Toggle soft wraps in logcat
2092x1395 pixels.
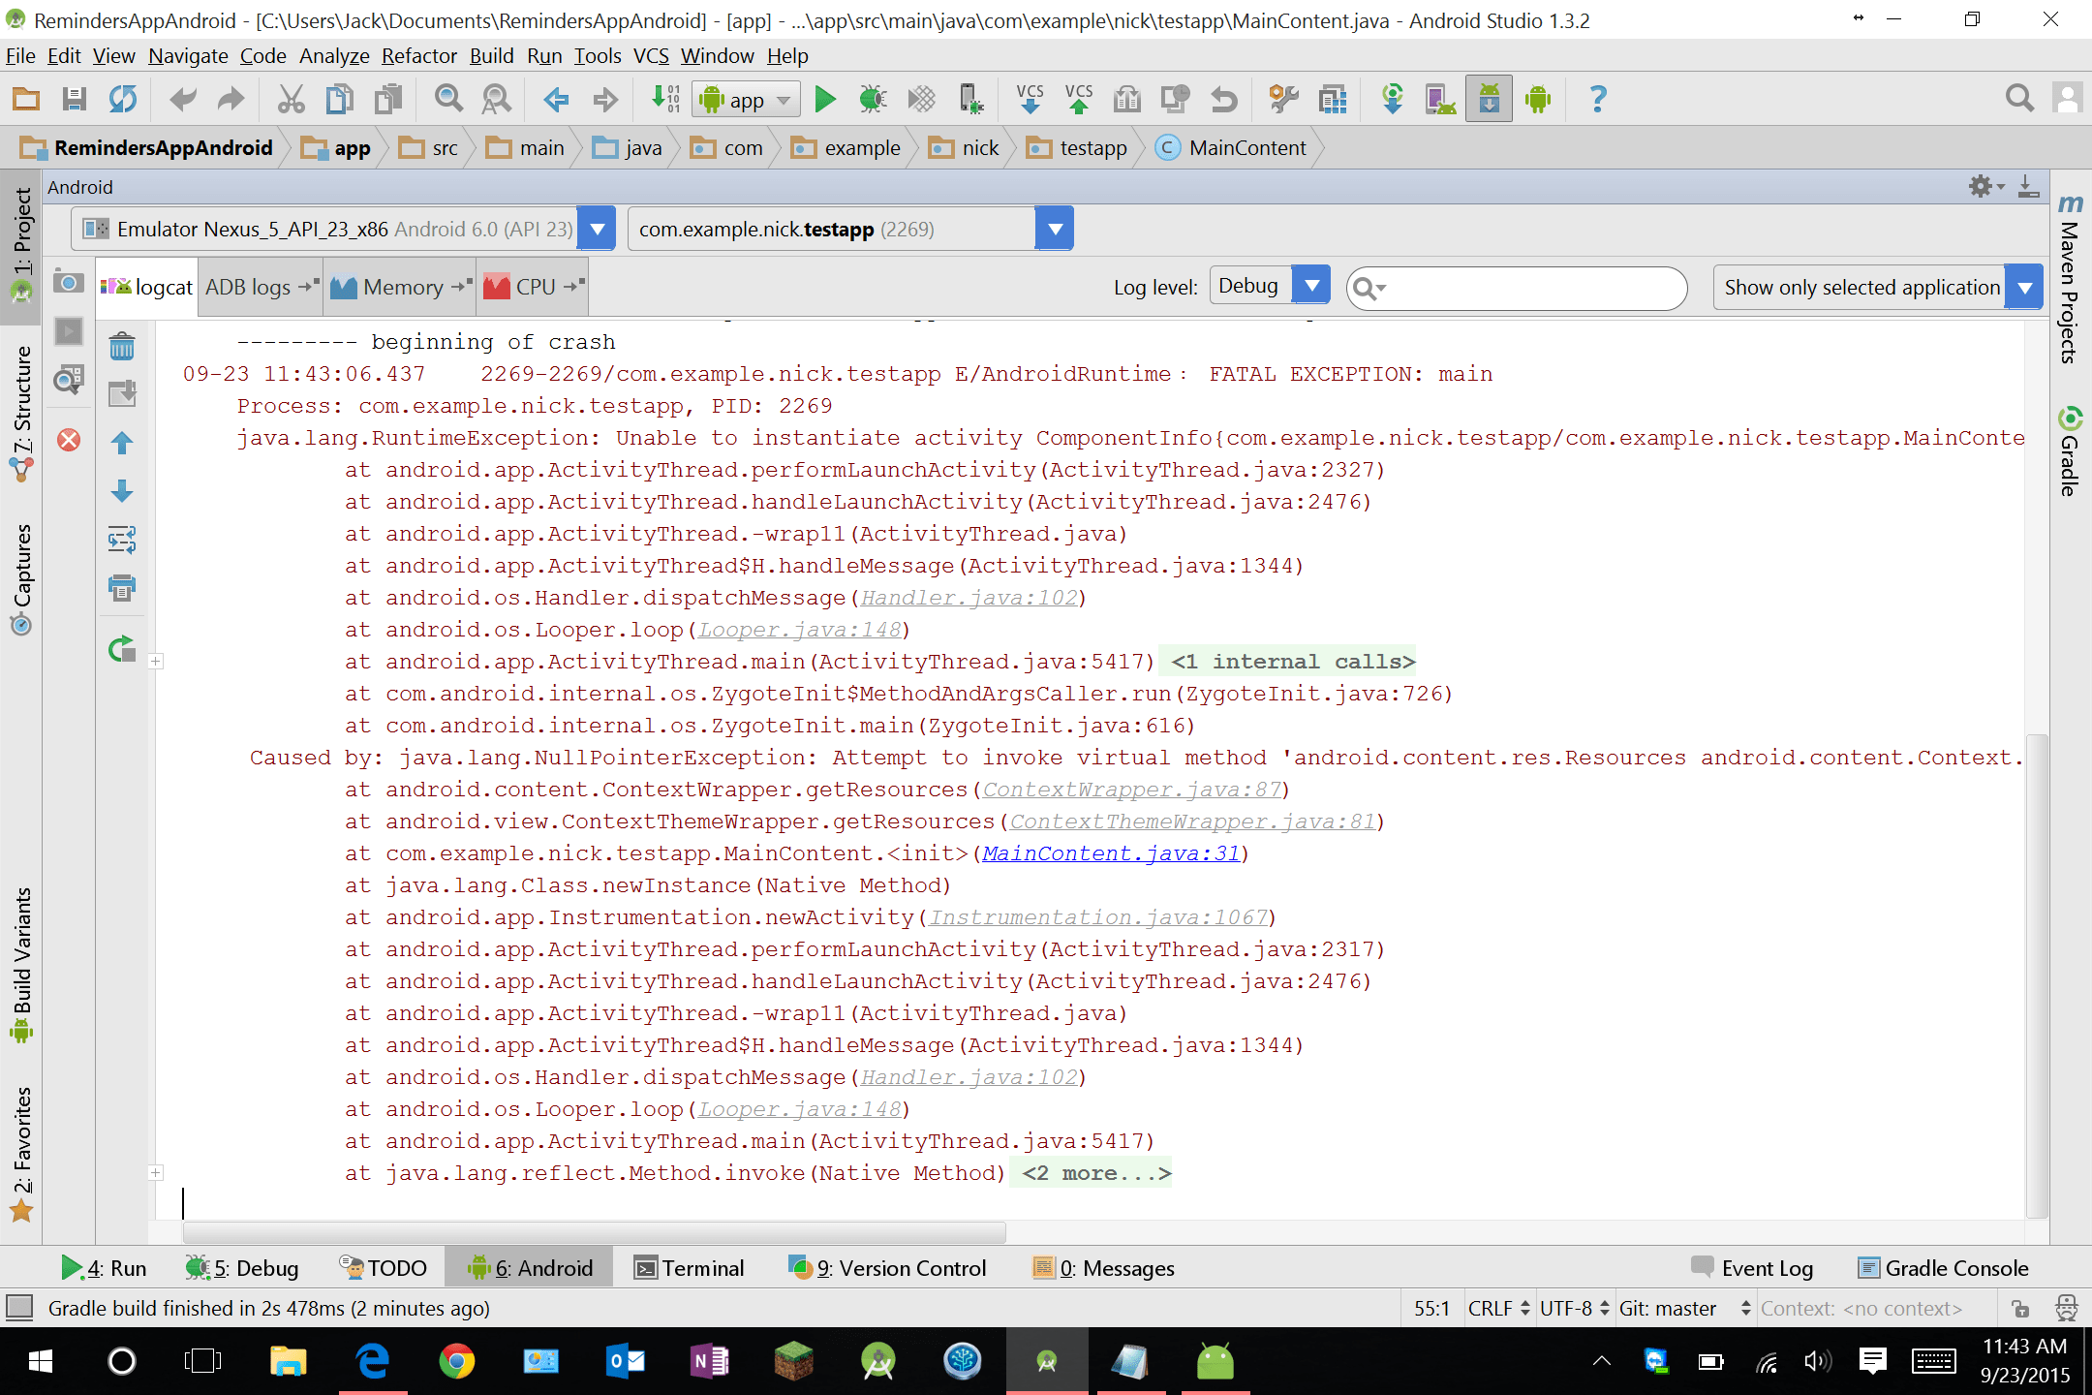coord(122,539)
